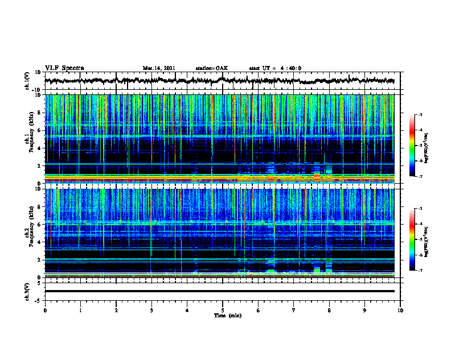Click the time axis tick label "7"
This screenshot has height=348, width=451.
pos(294,310)
